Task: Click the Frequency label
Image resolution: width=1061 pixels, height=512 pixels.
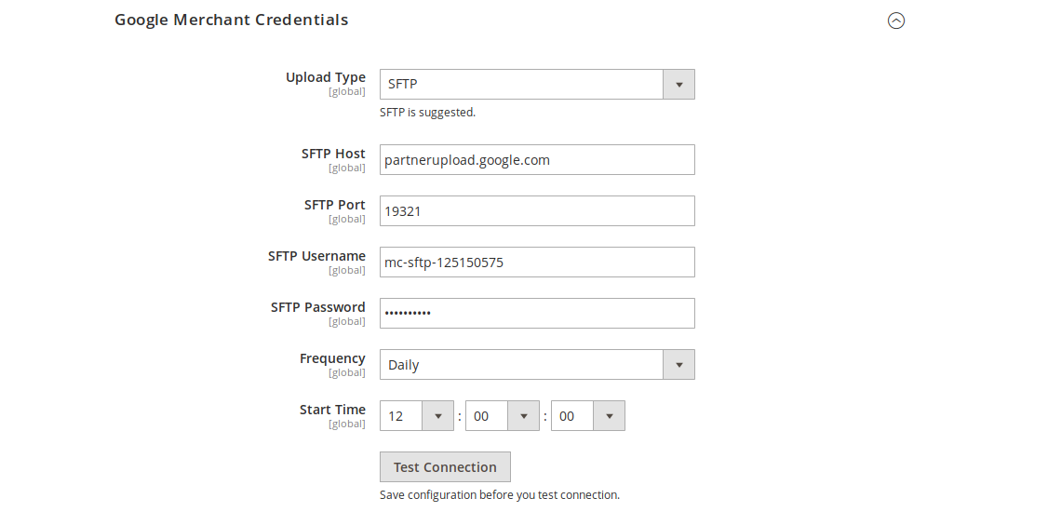Action: pyautogui.click(x=332, y=358)
